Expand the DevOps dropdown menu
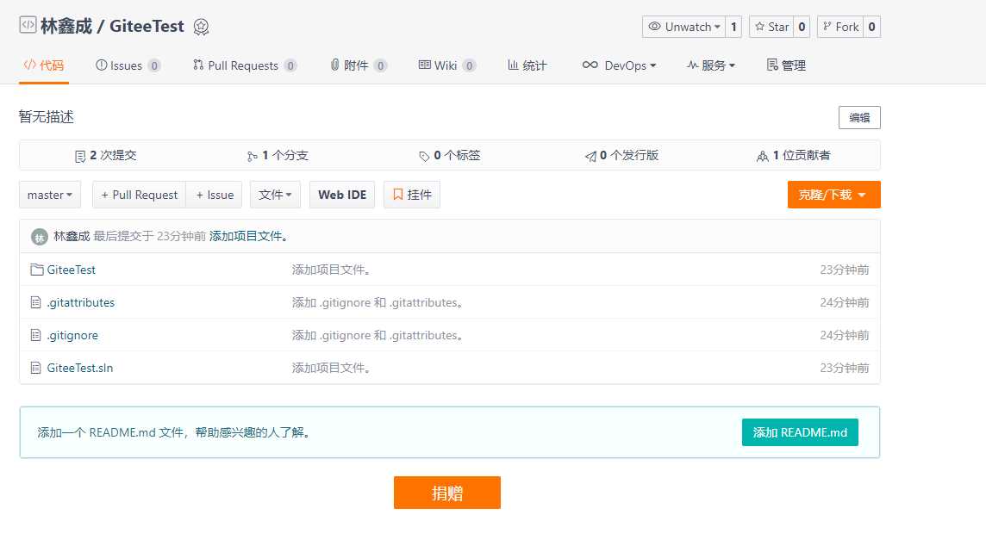This screenshot has width=986, height=546. point(620,65)
